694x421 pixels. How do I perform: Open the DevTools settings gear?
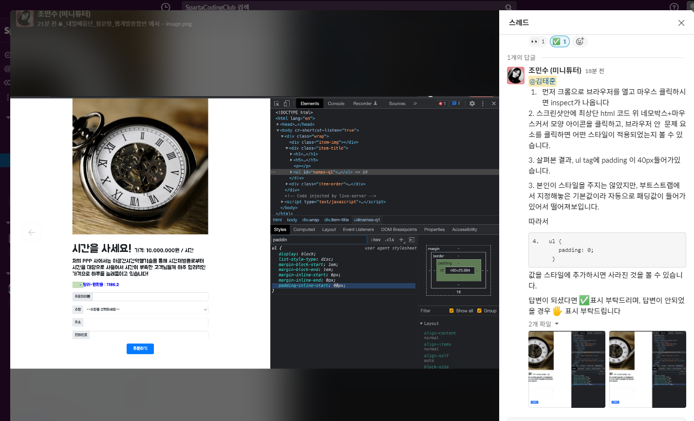pyautogui.click(x=472, y=103)
